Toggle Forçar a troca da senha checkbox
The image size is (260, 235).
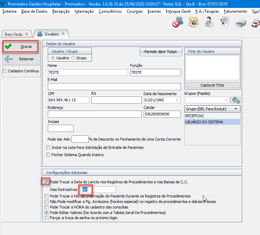[x=46, y=218]
